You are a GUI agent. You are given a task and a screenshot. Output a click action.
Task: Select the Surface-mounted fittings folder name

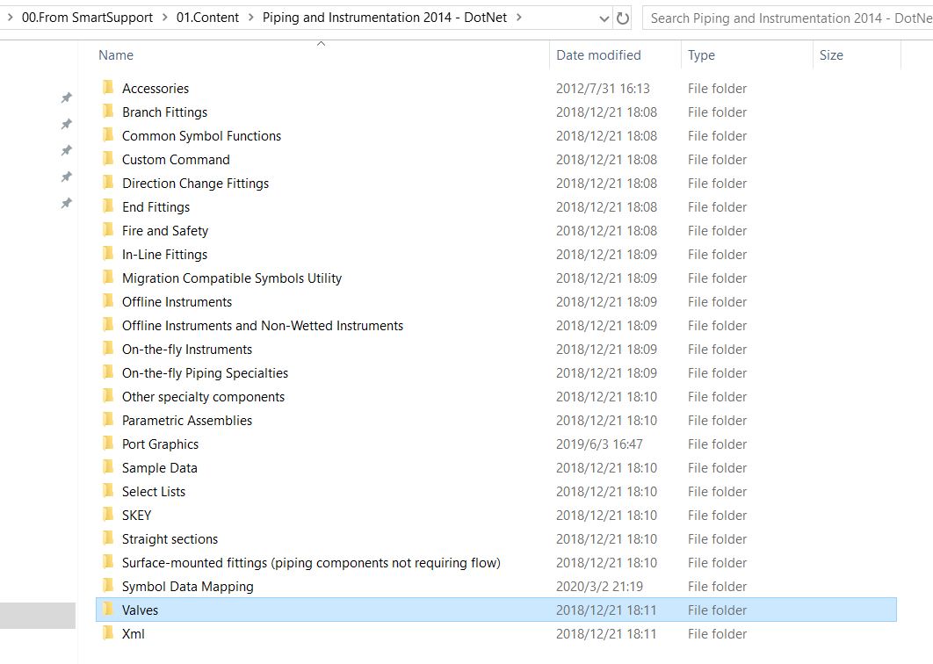pos(311,563)
